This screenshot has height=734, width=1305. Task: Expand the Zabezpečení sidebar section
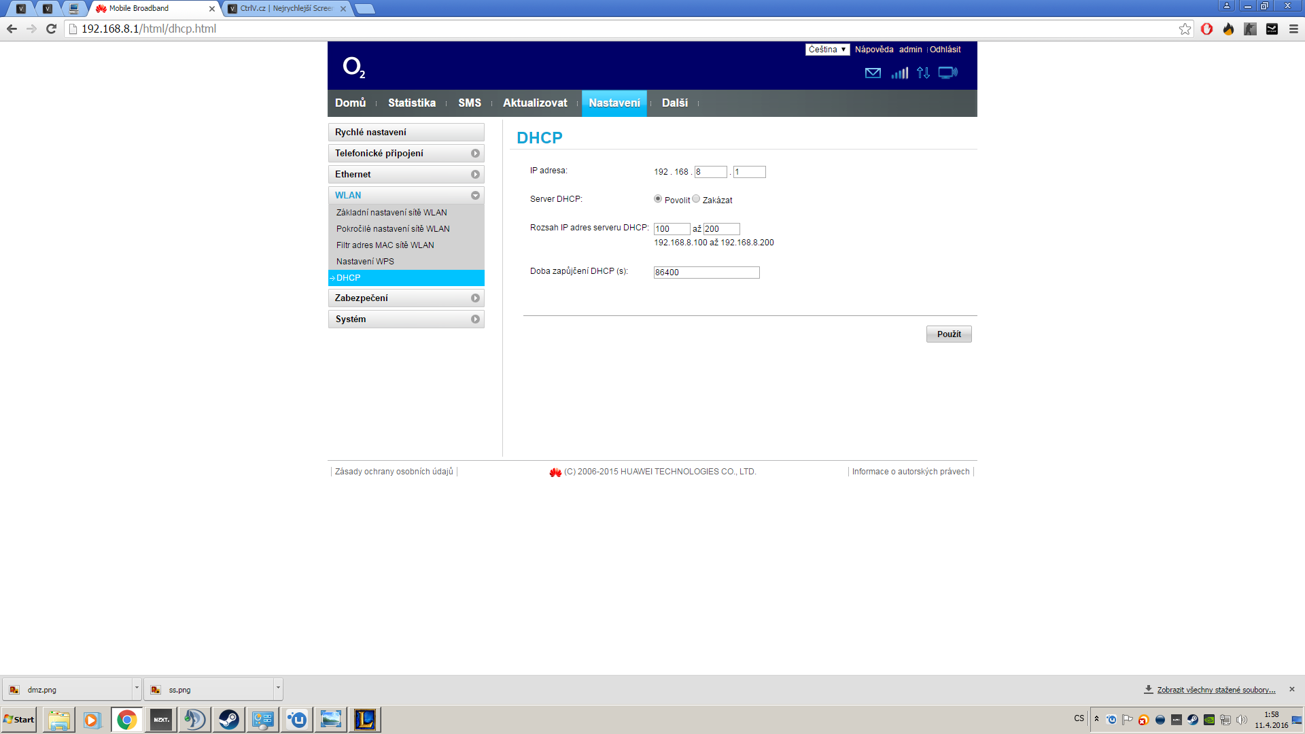pos(406,298)
